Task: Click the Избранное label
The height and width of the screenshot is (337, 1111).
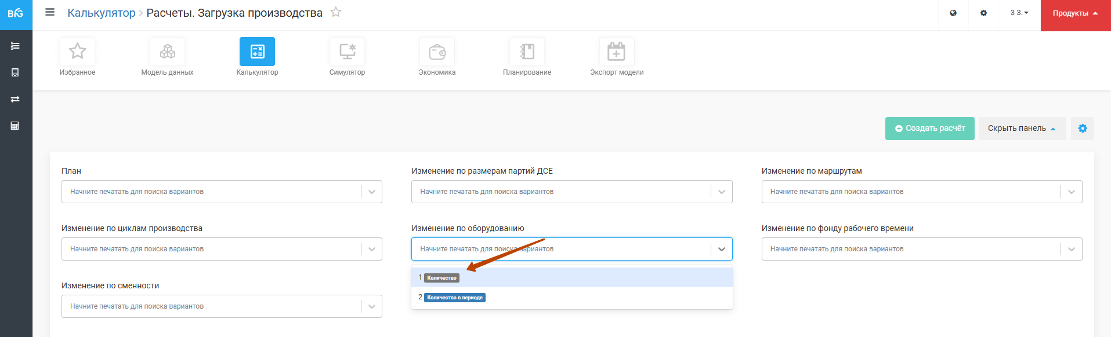Action: pyautogui.click(x=77, y=72)
